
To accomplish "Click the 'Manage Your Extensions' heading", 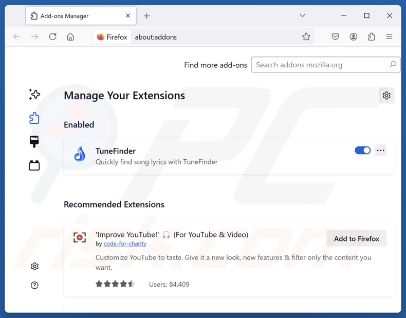I will tap(124, 96).
